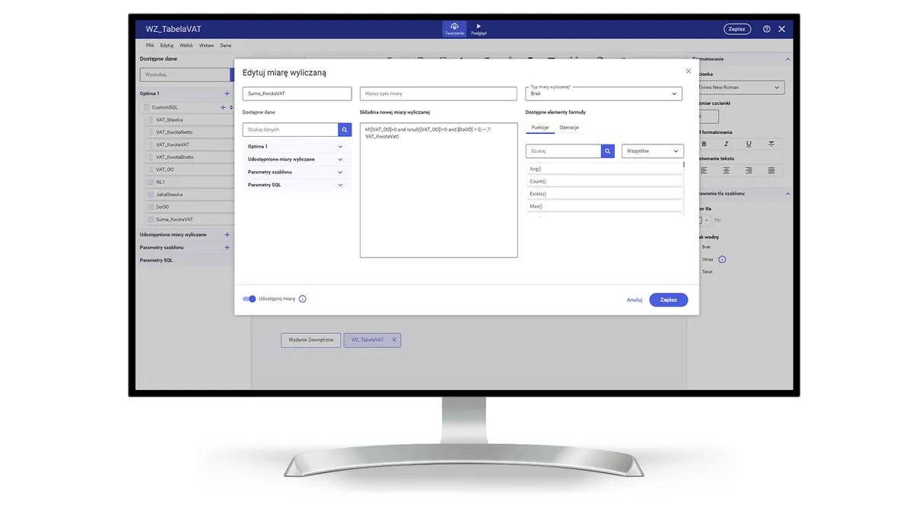Open the Edytuj menu
The height and width of the screenshot is (511, 913).
(167, 46)
